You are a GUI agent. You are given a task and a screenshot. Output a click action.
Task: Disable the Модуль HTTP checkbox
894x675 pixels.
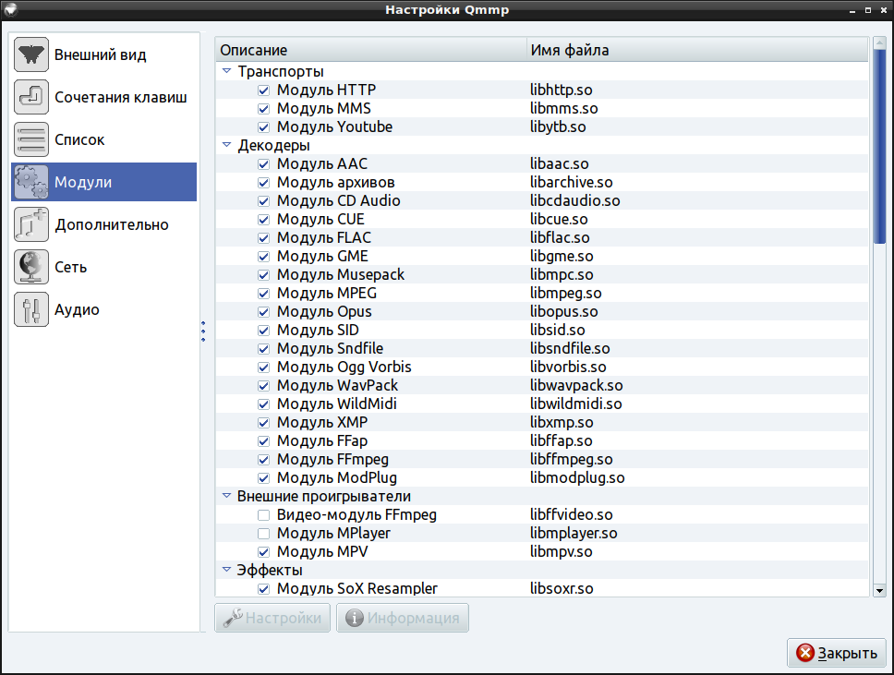(x=263, y=90)
